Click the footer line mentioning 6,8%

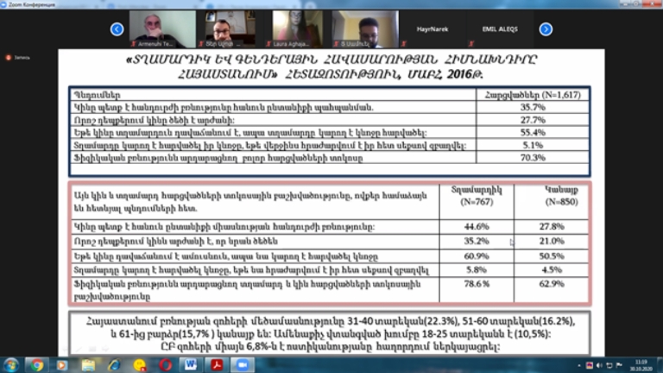331,347
